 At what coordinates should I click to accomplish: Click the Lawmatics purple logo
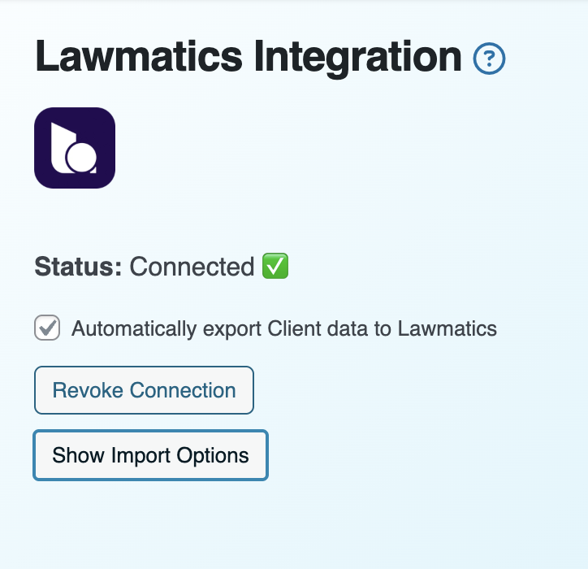point(75,148)
